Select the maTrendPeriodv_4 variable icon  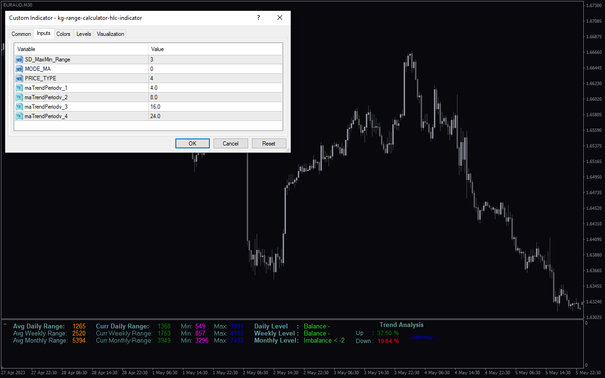click(19, 116)
